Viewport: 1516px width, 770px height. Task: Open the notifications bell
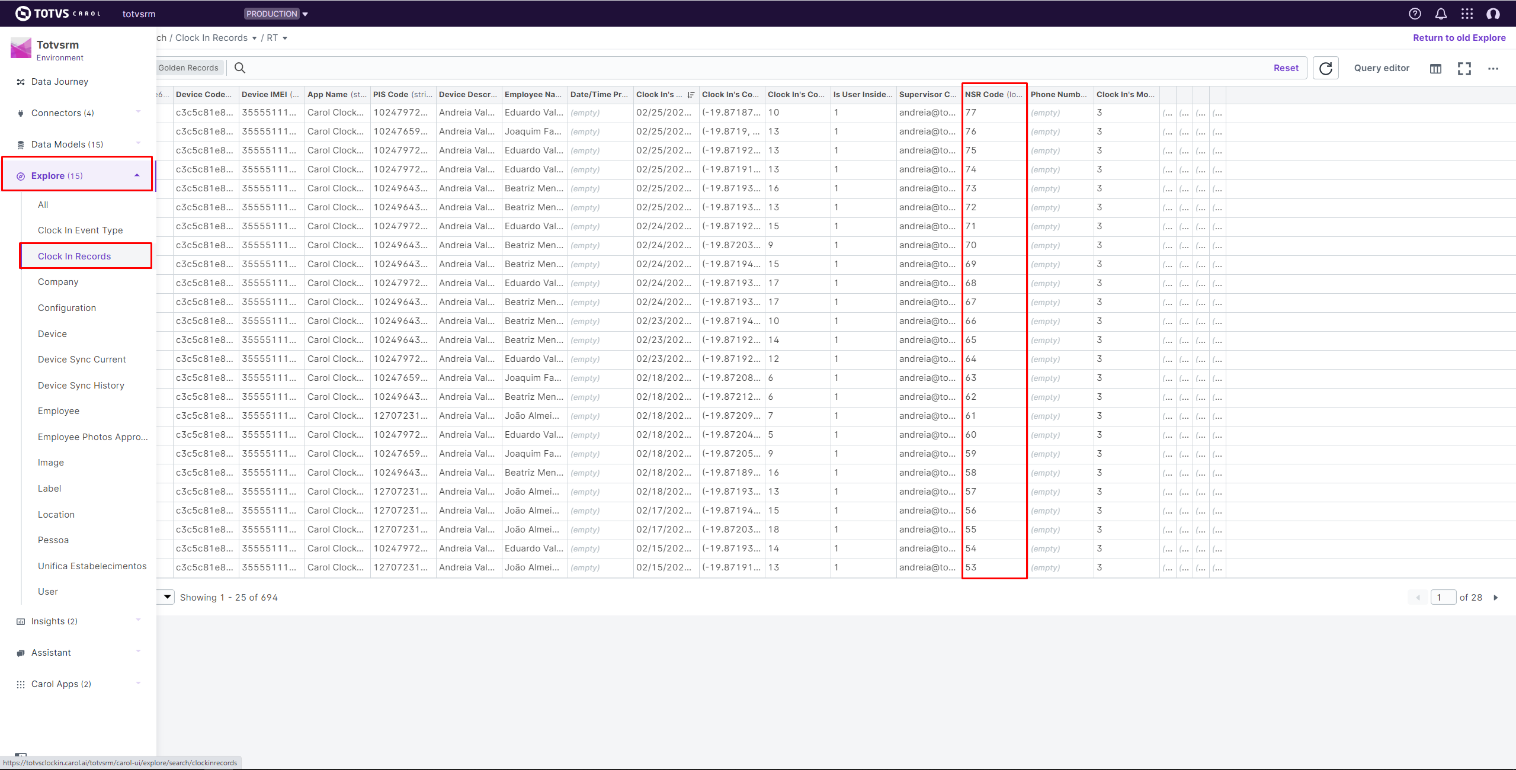tap(1441, 14)
